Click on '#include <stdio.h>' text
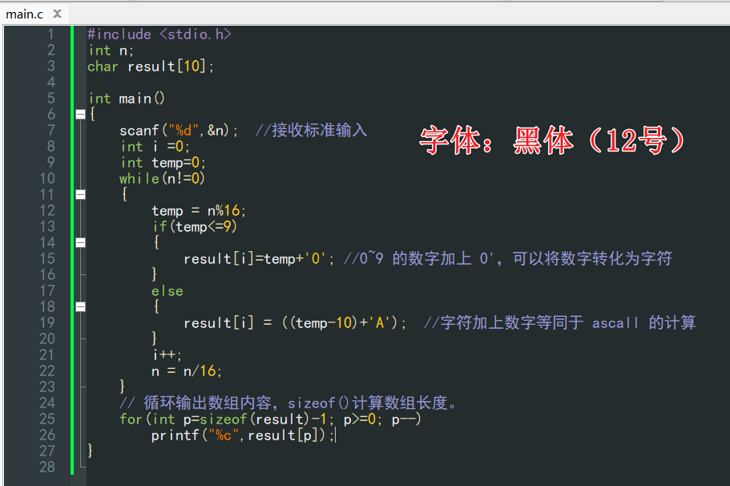The width and height of the screenshot is (730, 486). click(159, 34)
